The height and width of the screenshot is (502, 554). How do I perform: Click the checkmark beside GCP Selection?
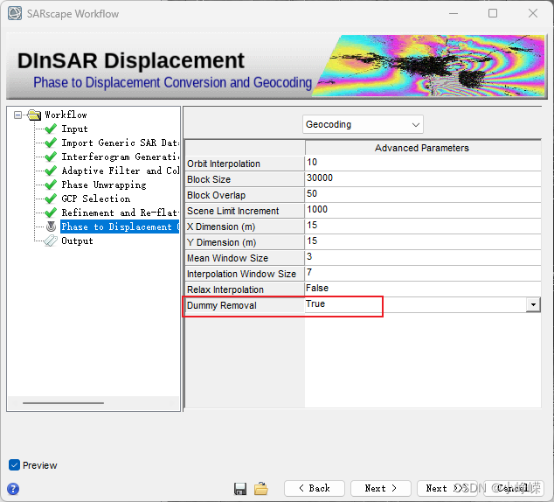[x=51, y=199]
